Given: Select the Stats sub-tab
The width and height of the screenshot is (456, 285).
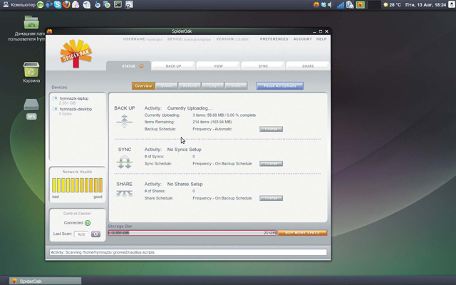Looking at the screenshot, I should [236, 85].
